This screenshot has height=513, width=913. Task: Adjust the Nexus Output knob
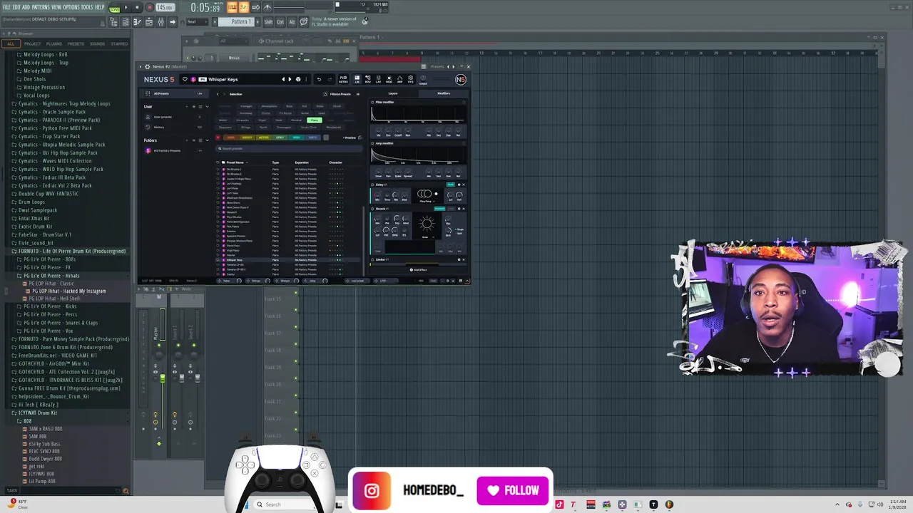tap(423, 78)
